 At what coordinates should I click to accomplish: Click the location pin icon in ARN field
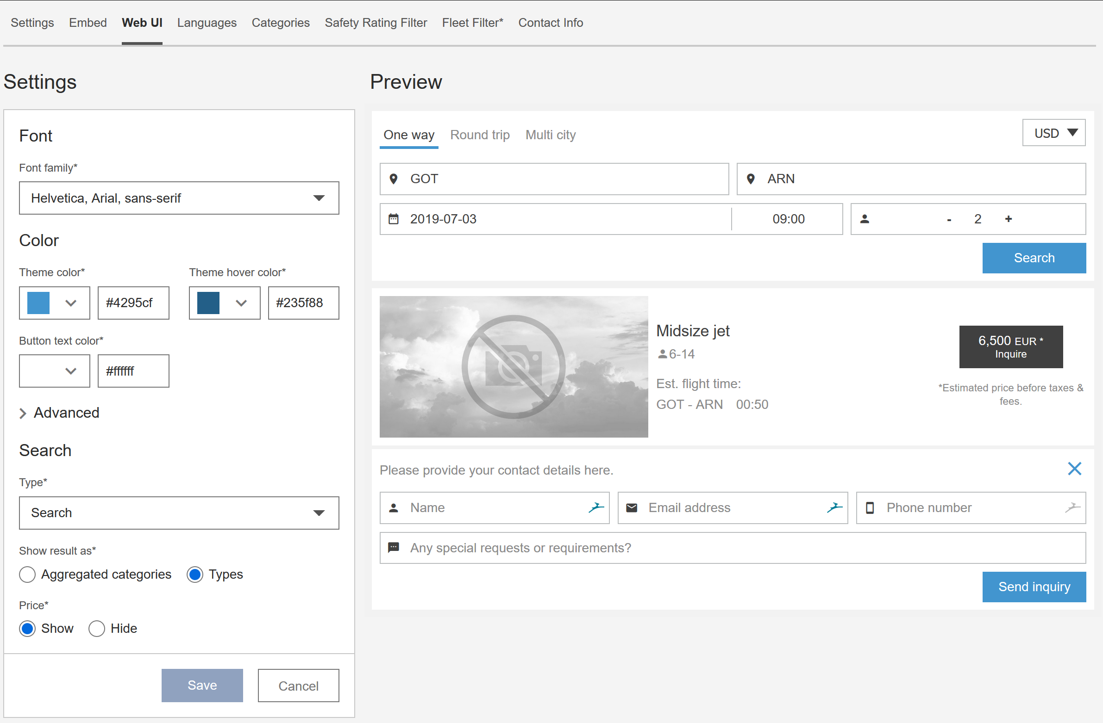tap(751, 179)
